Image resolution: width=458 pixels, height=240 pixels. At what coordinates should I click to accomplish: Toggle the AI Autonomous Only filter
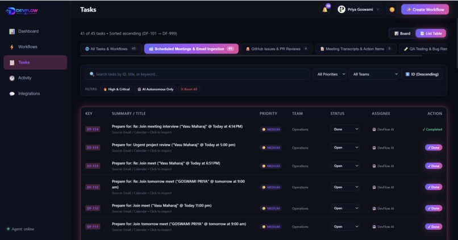click(x=155, y=89)
